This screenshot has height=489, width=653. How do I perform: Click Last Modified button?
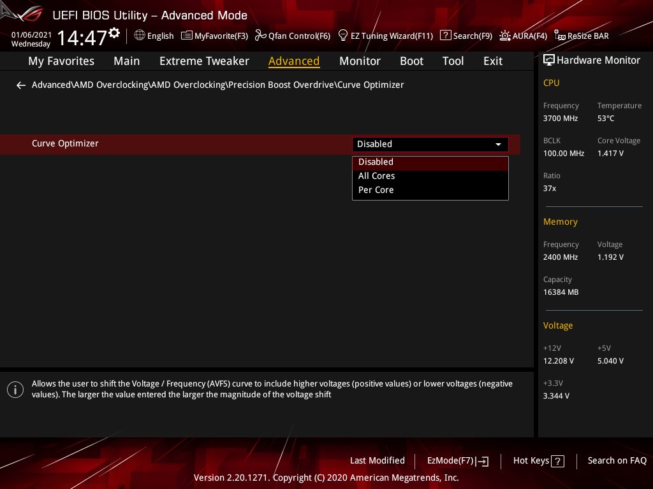378,461
